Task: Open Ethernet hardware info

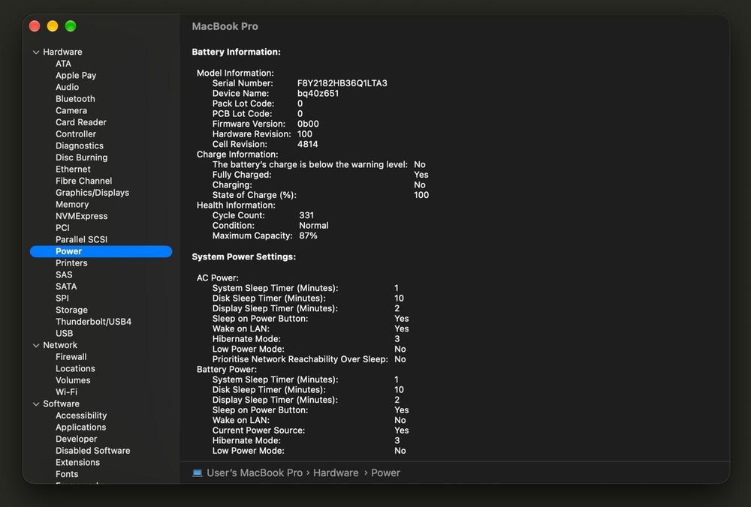Action: pyautogui.click(x=73, y=169)
